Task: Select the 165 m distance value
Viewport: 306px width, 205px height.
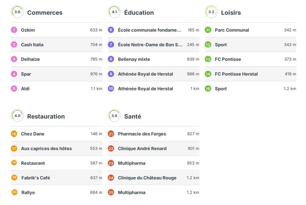Action: point(194,30)
